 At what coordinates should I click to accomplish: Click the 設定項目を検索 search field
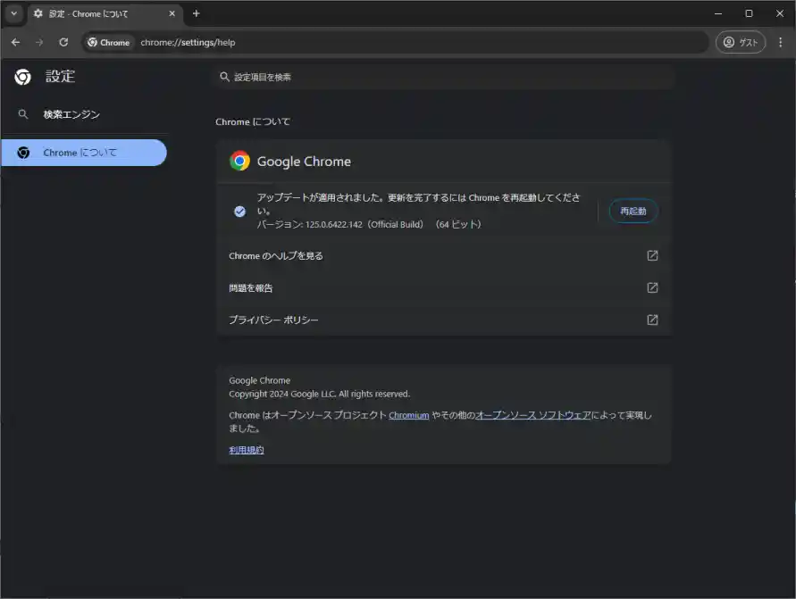click(447, 78)
